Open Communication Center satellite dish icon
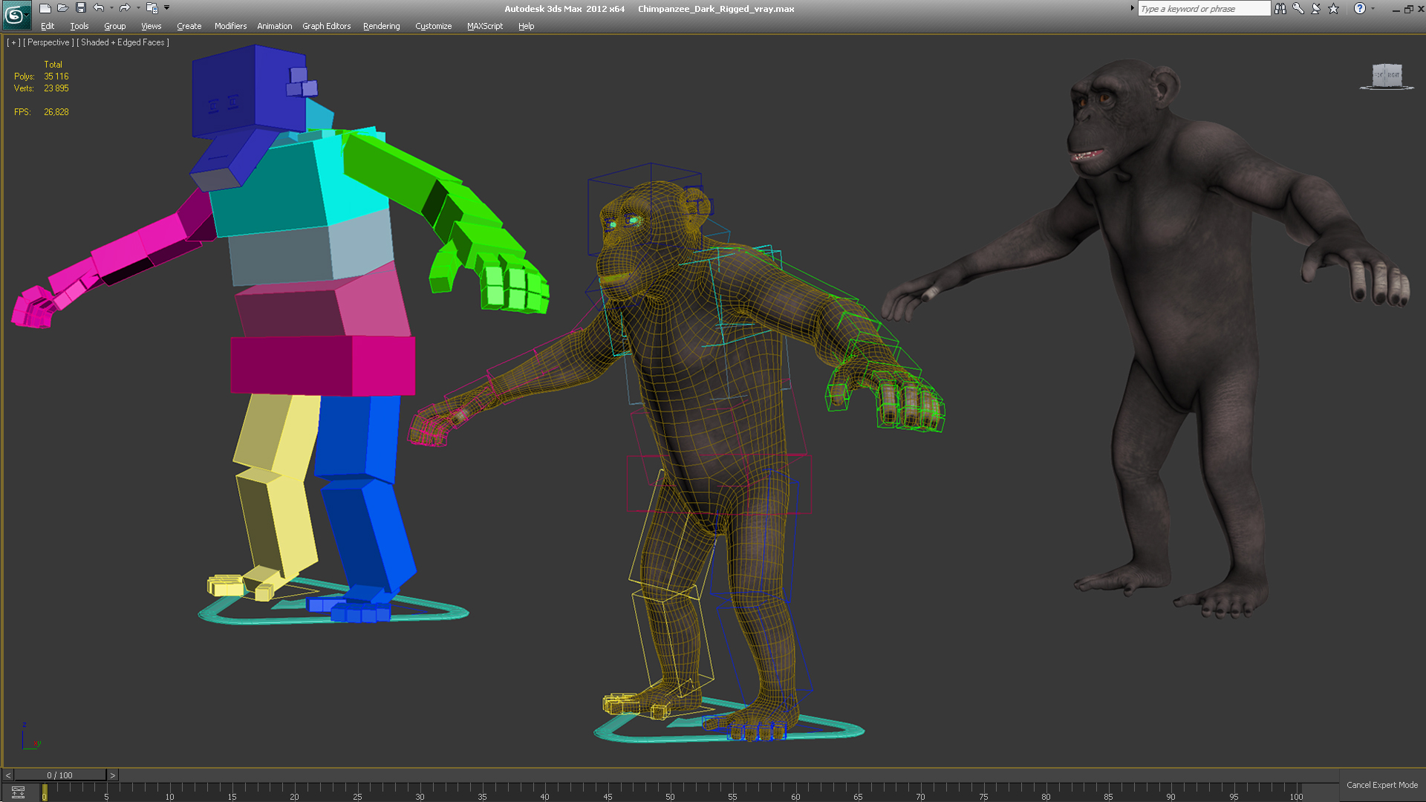 [x=1316, y=8]
